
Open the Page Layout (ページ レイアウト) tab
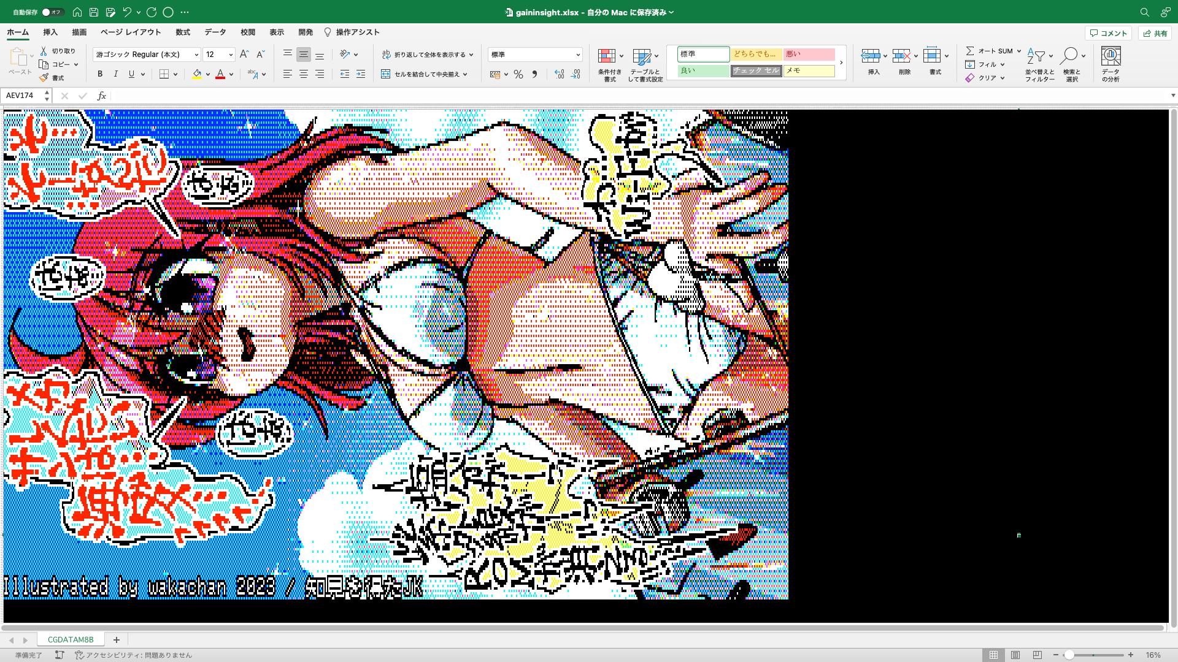[131, 32]
